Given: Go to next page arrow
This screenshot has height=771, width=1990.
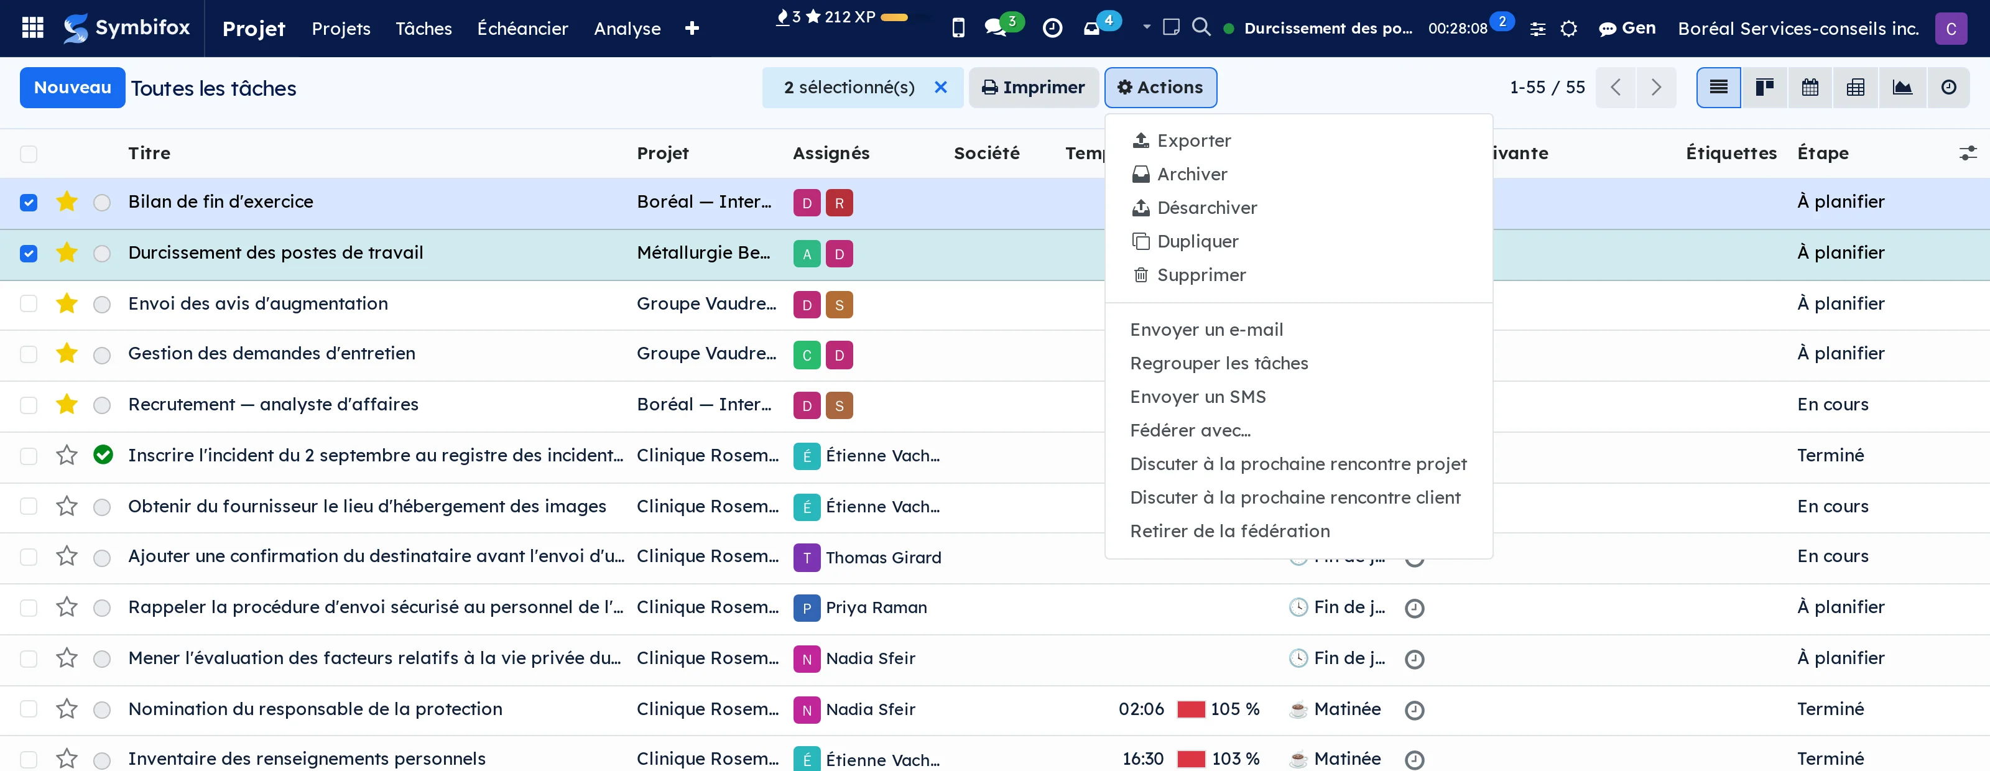Looking at the screenshot, I should tap(1655, 87).
